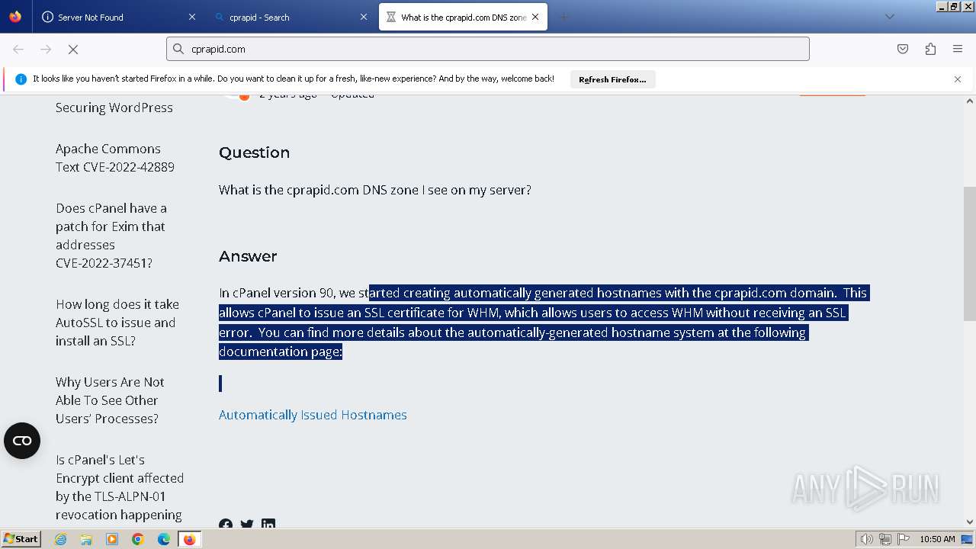Image resolution: width=976 pixels, height=549 pixels.
Task: Share article on Twitter
Action: click(x=247, y=525)
